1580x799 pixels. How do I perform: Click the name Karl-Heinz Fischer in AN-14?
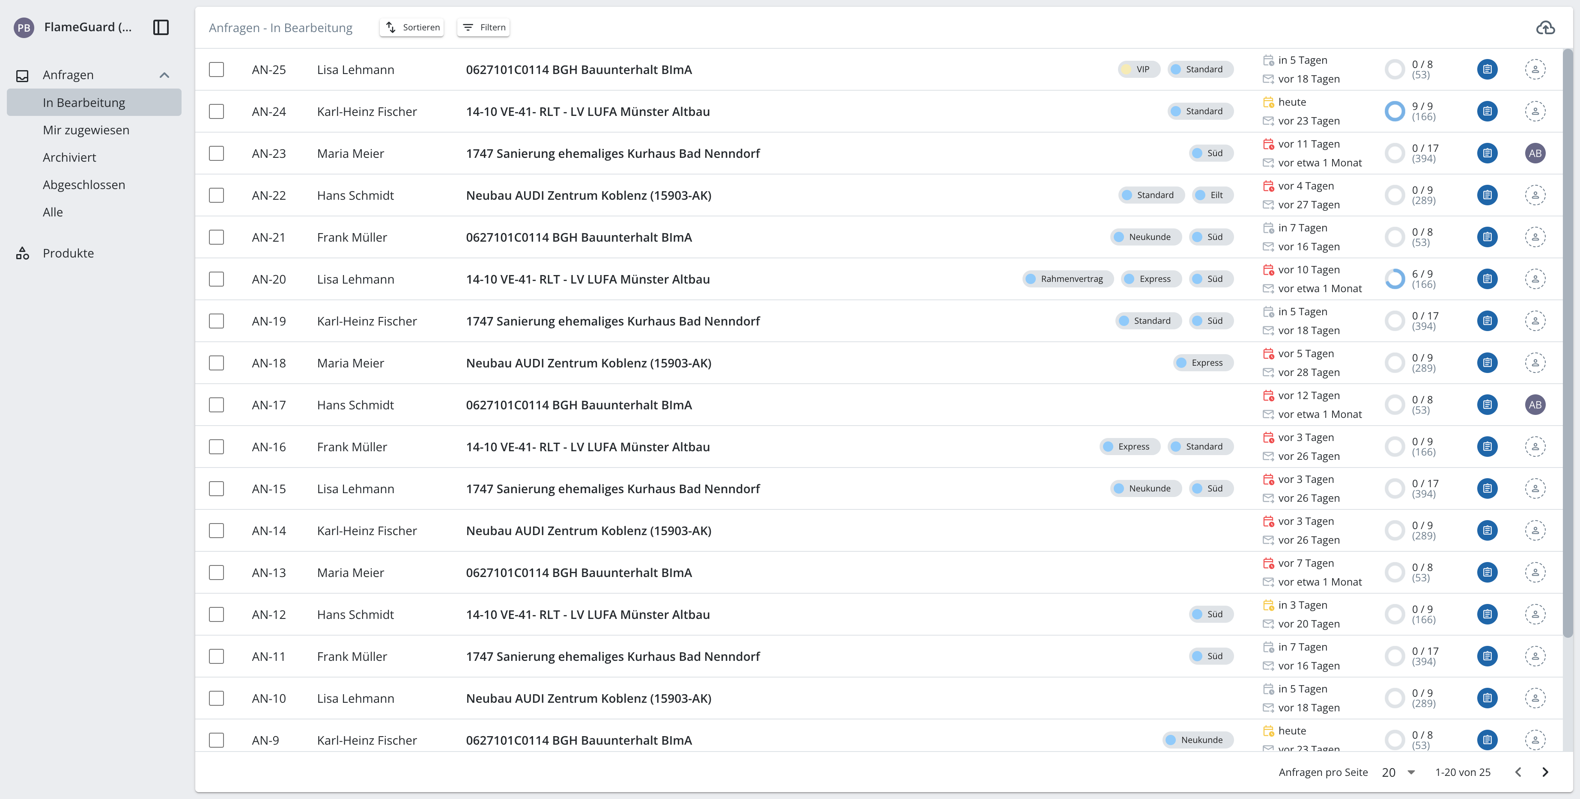(x=367, y=531)
